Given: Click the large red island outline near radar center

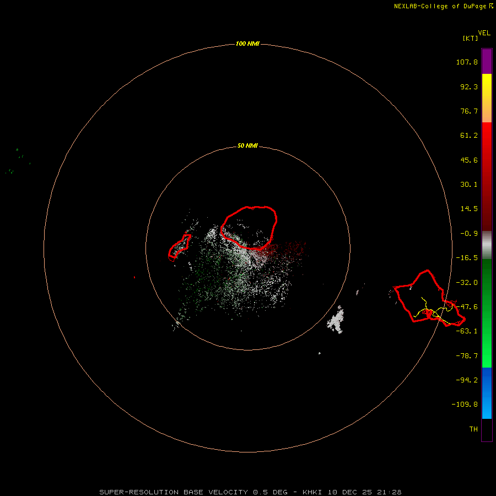Looking at the screenshot, I should point(249,228).
